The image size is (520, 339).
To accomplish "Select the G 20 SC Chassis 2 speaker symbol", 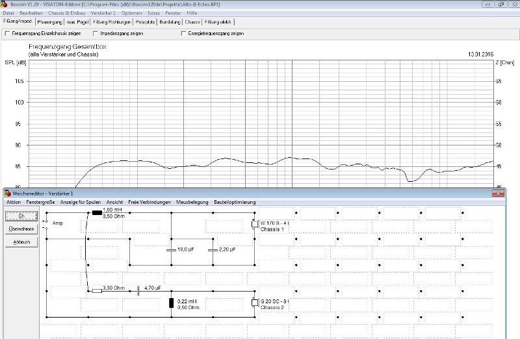I will (x=254, y=303).
